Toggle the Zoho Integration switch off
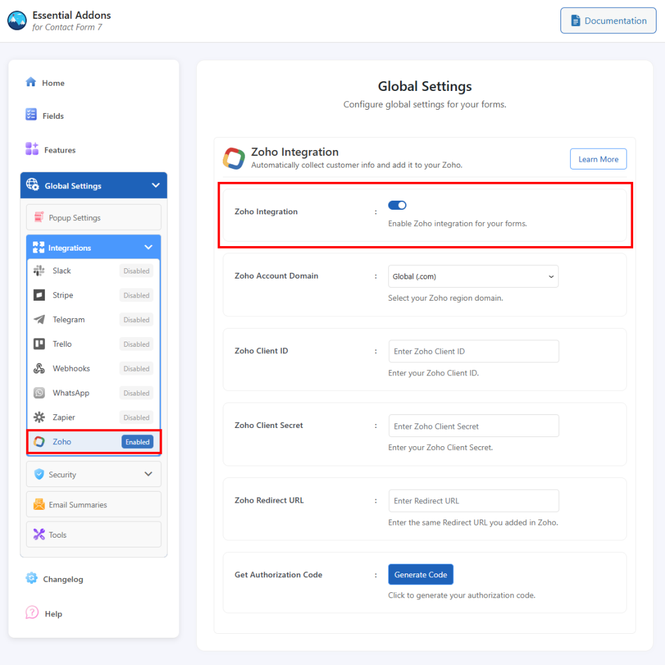The width and height of the screenshot is (665, 665). pyautogui.click(x=397, y=205)
